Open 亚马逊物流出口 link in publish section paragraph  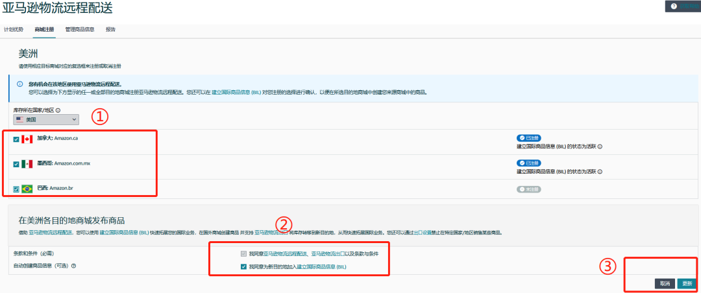pyautogui.click(x=271, y=233)
